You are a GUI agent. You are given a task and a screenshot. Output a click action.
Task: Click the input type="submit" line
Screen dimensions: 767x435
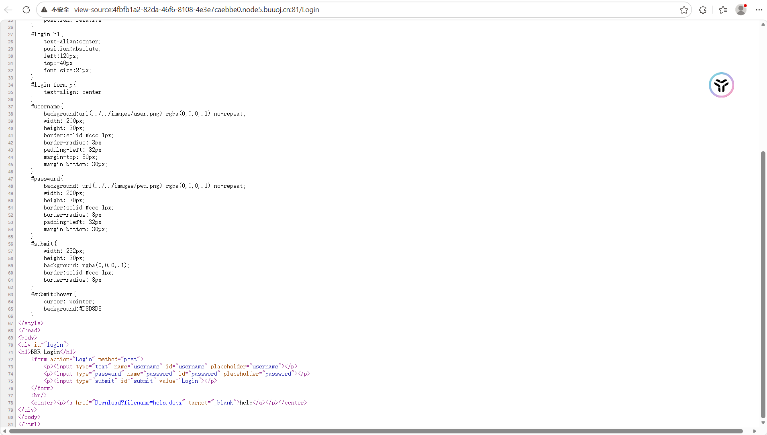(131, 381)
